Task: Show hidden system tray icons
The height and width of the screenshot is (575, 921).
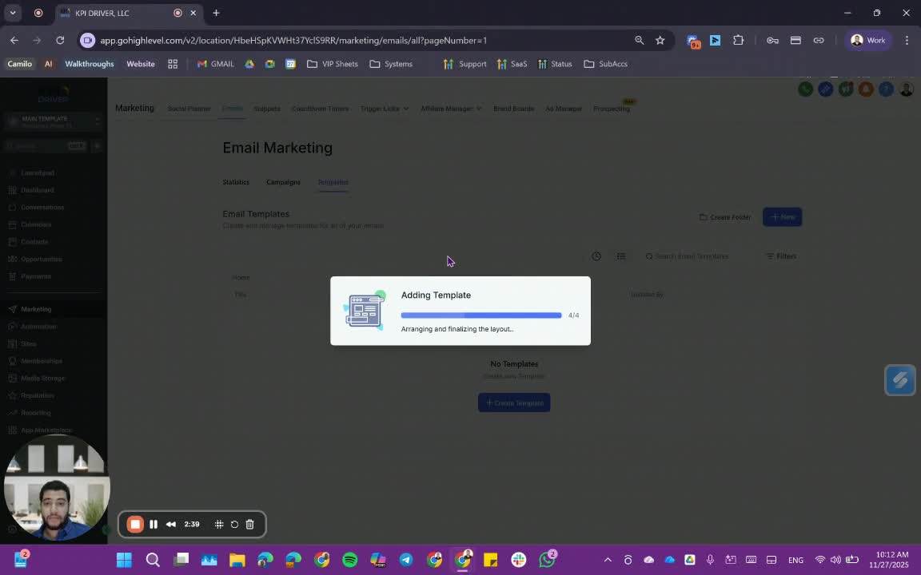Action: coord(608,561)
